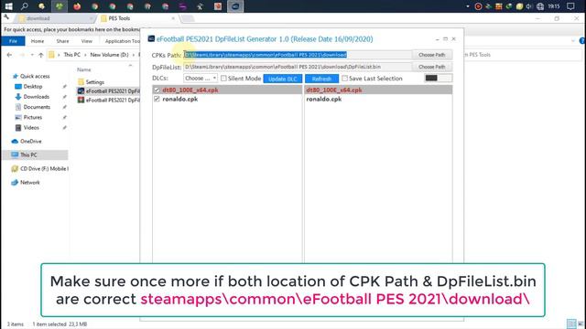Expand chevron after This PC breadcrumb
The width and height of the screenshot is (586, 329).
85,55
